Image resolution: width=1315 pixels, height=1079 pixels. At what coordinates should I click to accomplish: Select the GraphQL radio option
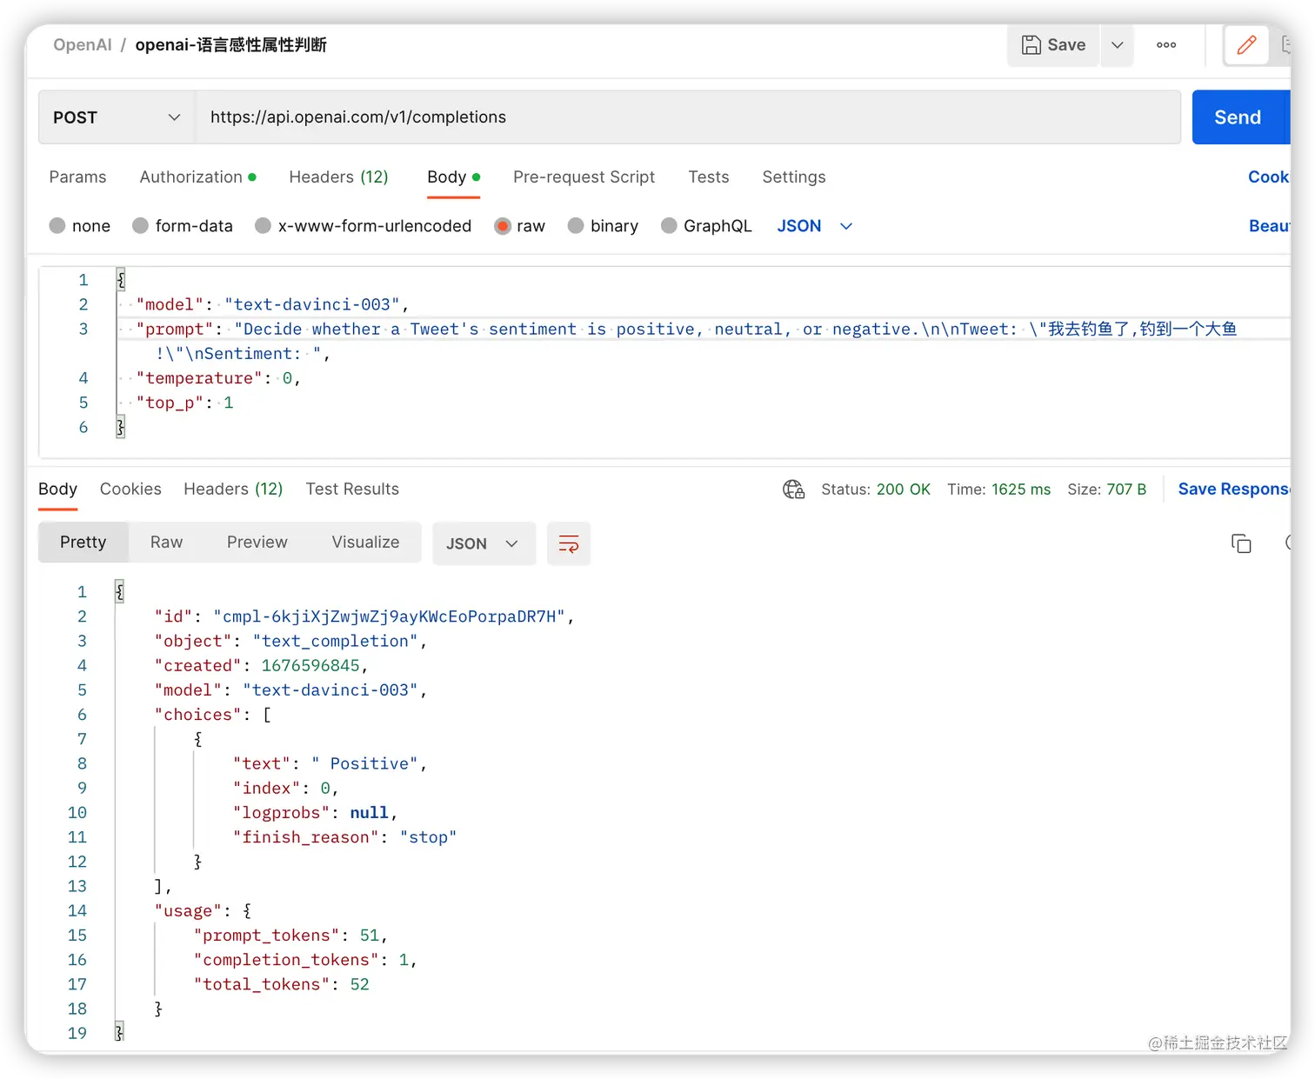pos(669,226)
